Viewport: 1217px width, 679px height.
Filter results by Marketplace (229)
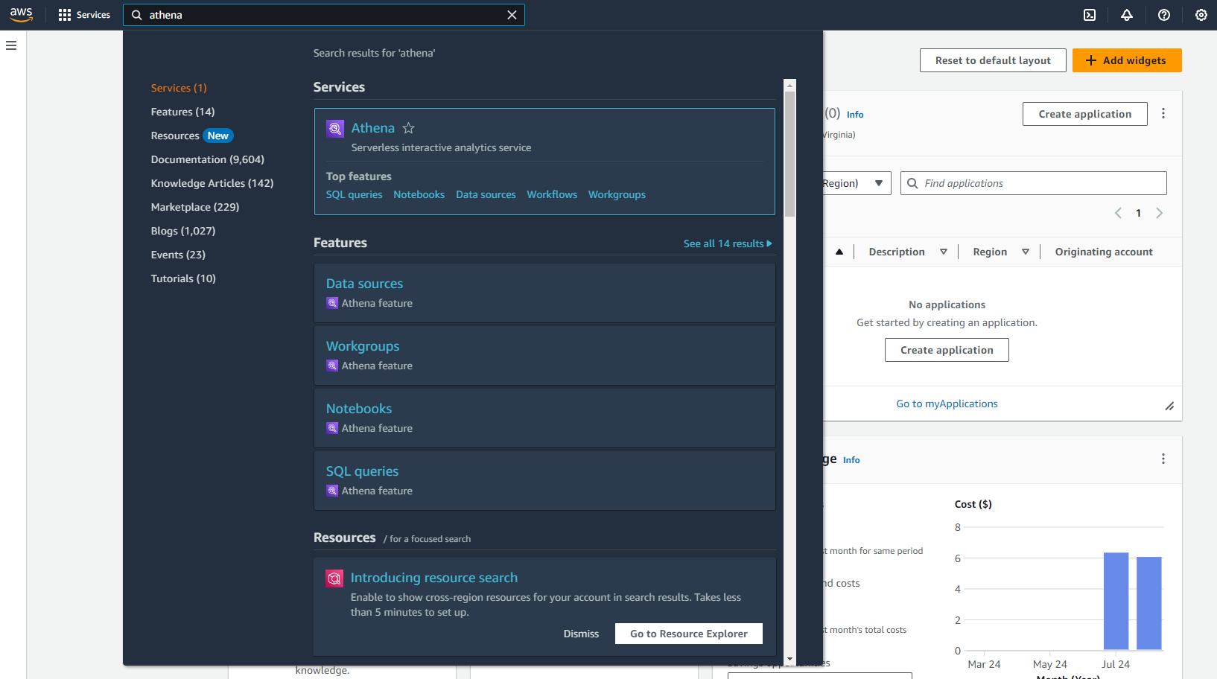click(x=195, y=207)
